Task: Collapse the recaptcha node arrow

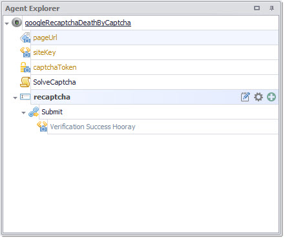Action: (x=15, y=98)
